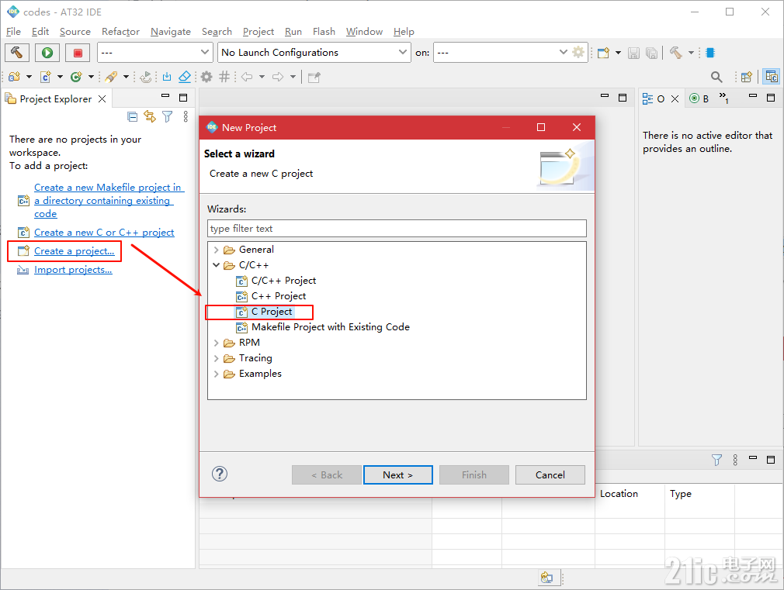Click the 'type filter text' wizard field
Viewport: 784px width, 590px height.
[x=397, y=228]
